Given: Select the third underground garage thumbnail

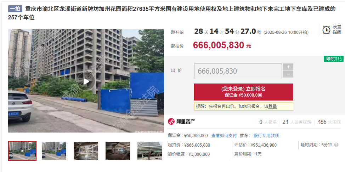Looking at the screenshot, I should (86, 151).
